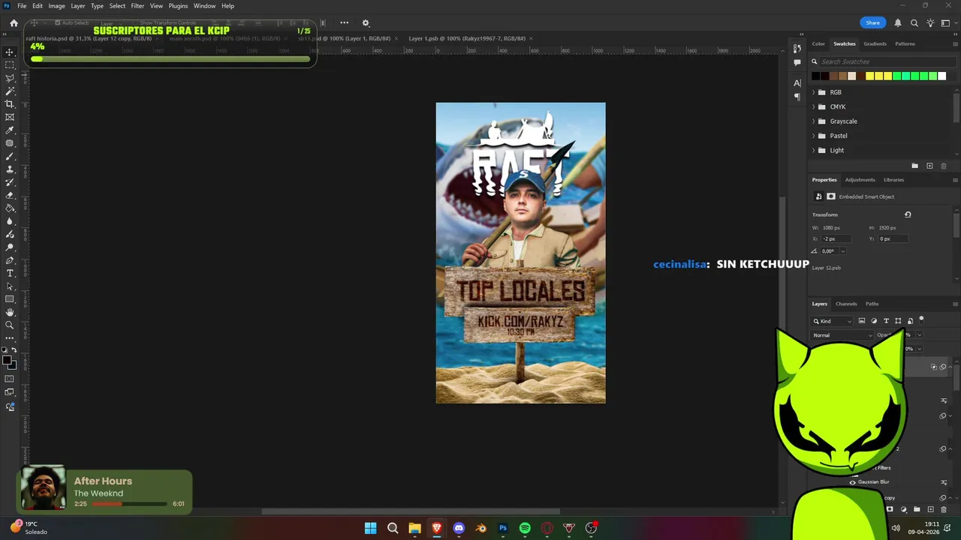Viewport: 961px width, 540px height.
Task: Open the options bar gear settings
Action: click(x=366, y=22)
